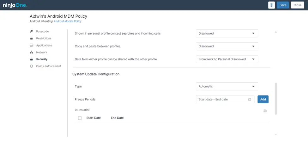Open the Restrictions section
Image resolution: width=308 pixels, height=146 pixels.
pyautogui.click(x=44, y=38)
